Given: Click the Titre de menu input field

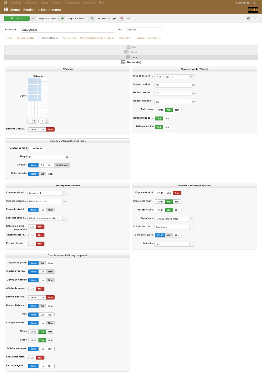Looking at the screenshot, I should pyautogui.click(x=67, y=30).
